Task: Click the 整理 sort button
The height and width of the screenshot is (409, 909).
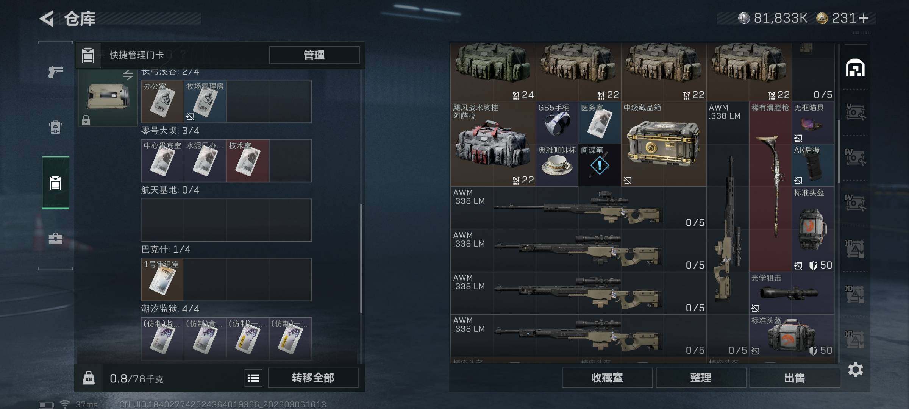Action: [x=700, y=378]
